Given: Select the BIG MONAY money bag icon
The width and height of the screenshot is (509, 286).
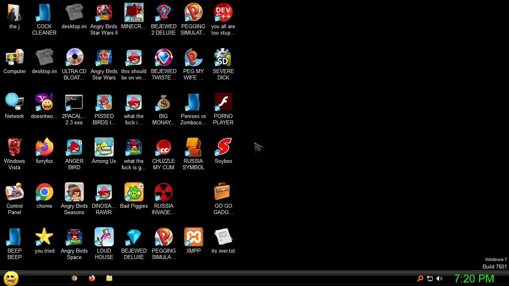Looking at the screenshot, I should [163, 102].
